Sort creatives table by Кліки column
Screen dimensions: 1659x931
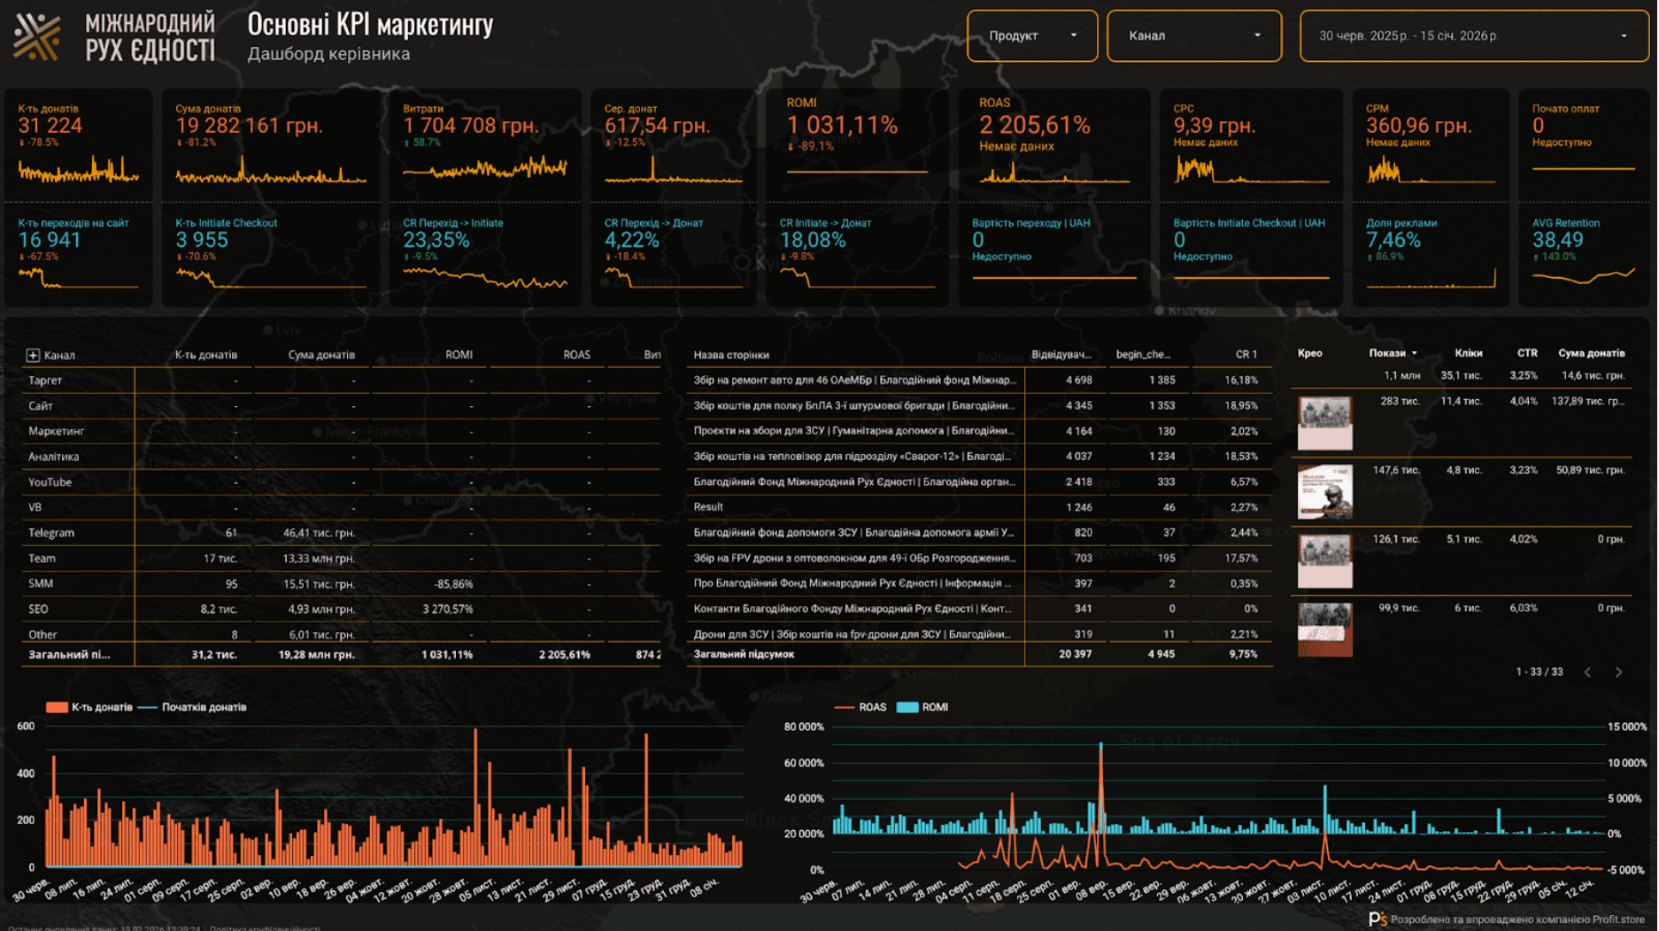pyautogui.click(x=1468, y=353)
